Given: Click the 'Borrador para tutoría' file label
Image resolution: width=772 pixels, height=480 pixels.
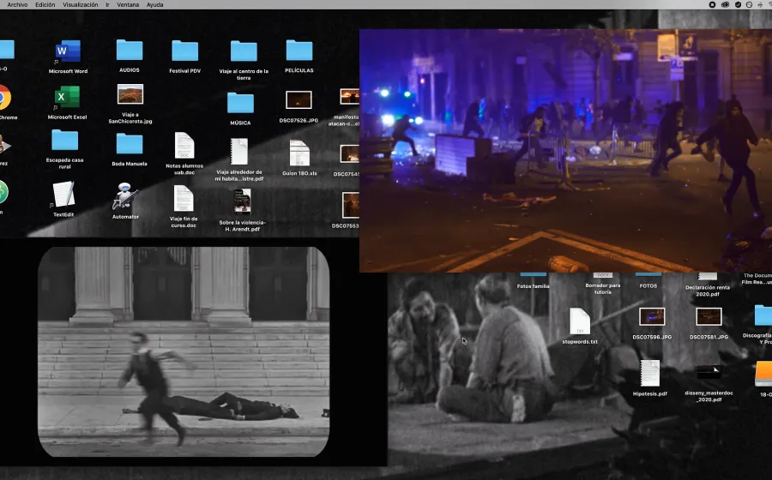Looking at the screenshot, I should 603,289.
